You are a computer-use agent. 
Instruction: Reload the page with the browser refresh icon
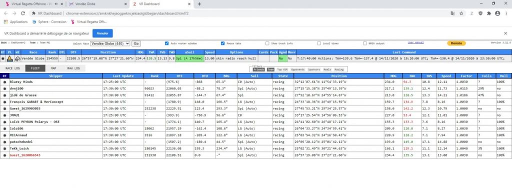[x=23, y=13]
